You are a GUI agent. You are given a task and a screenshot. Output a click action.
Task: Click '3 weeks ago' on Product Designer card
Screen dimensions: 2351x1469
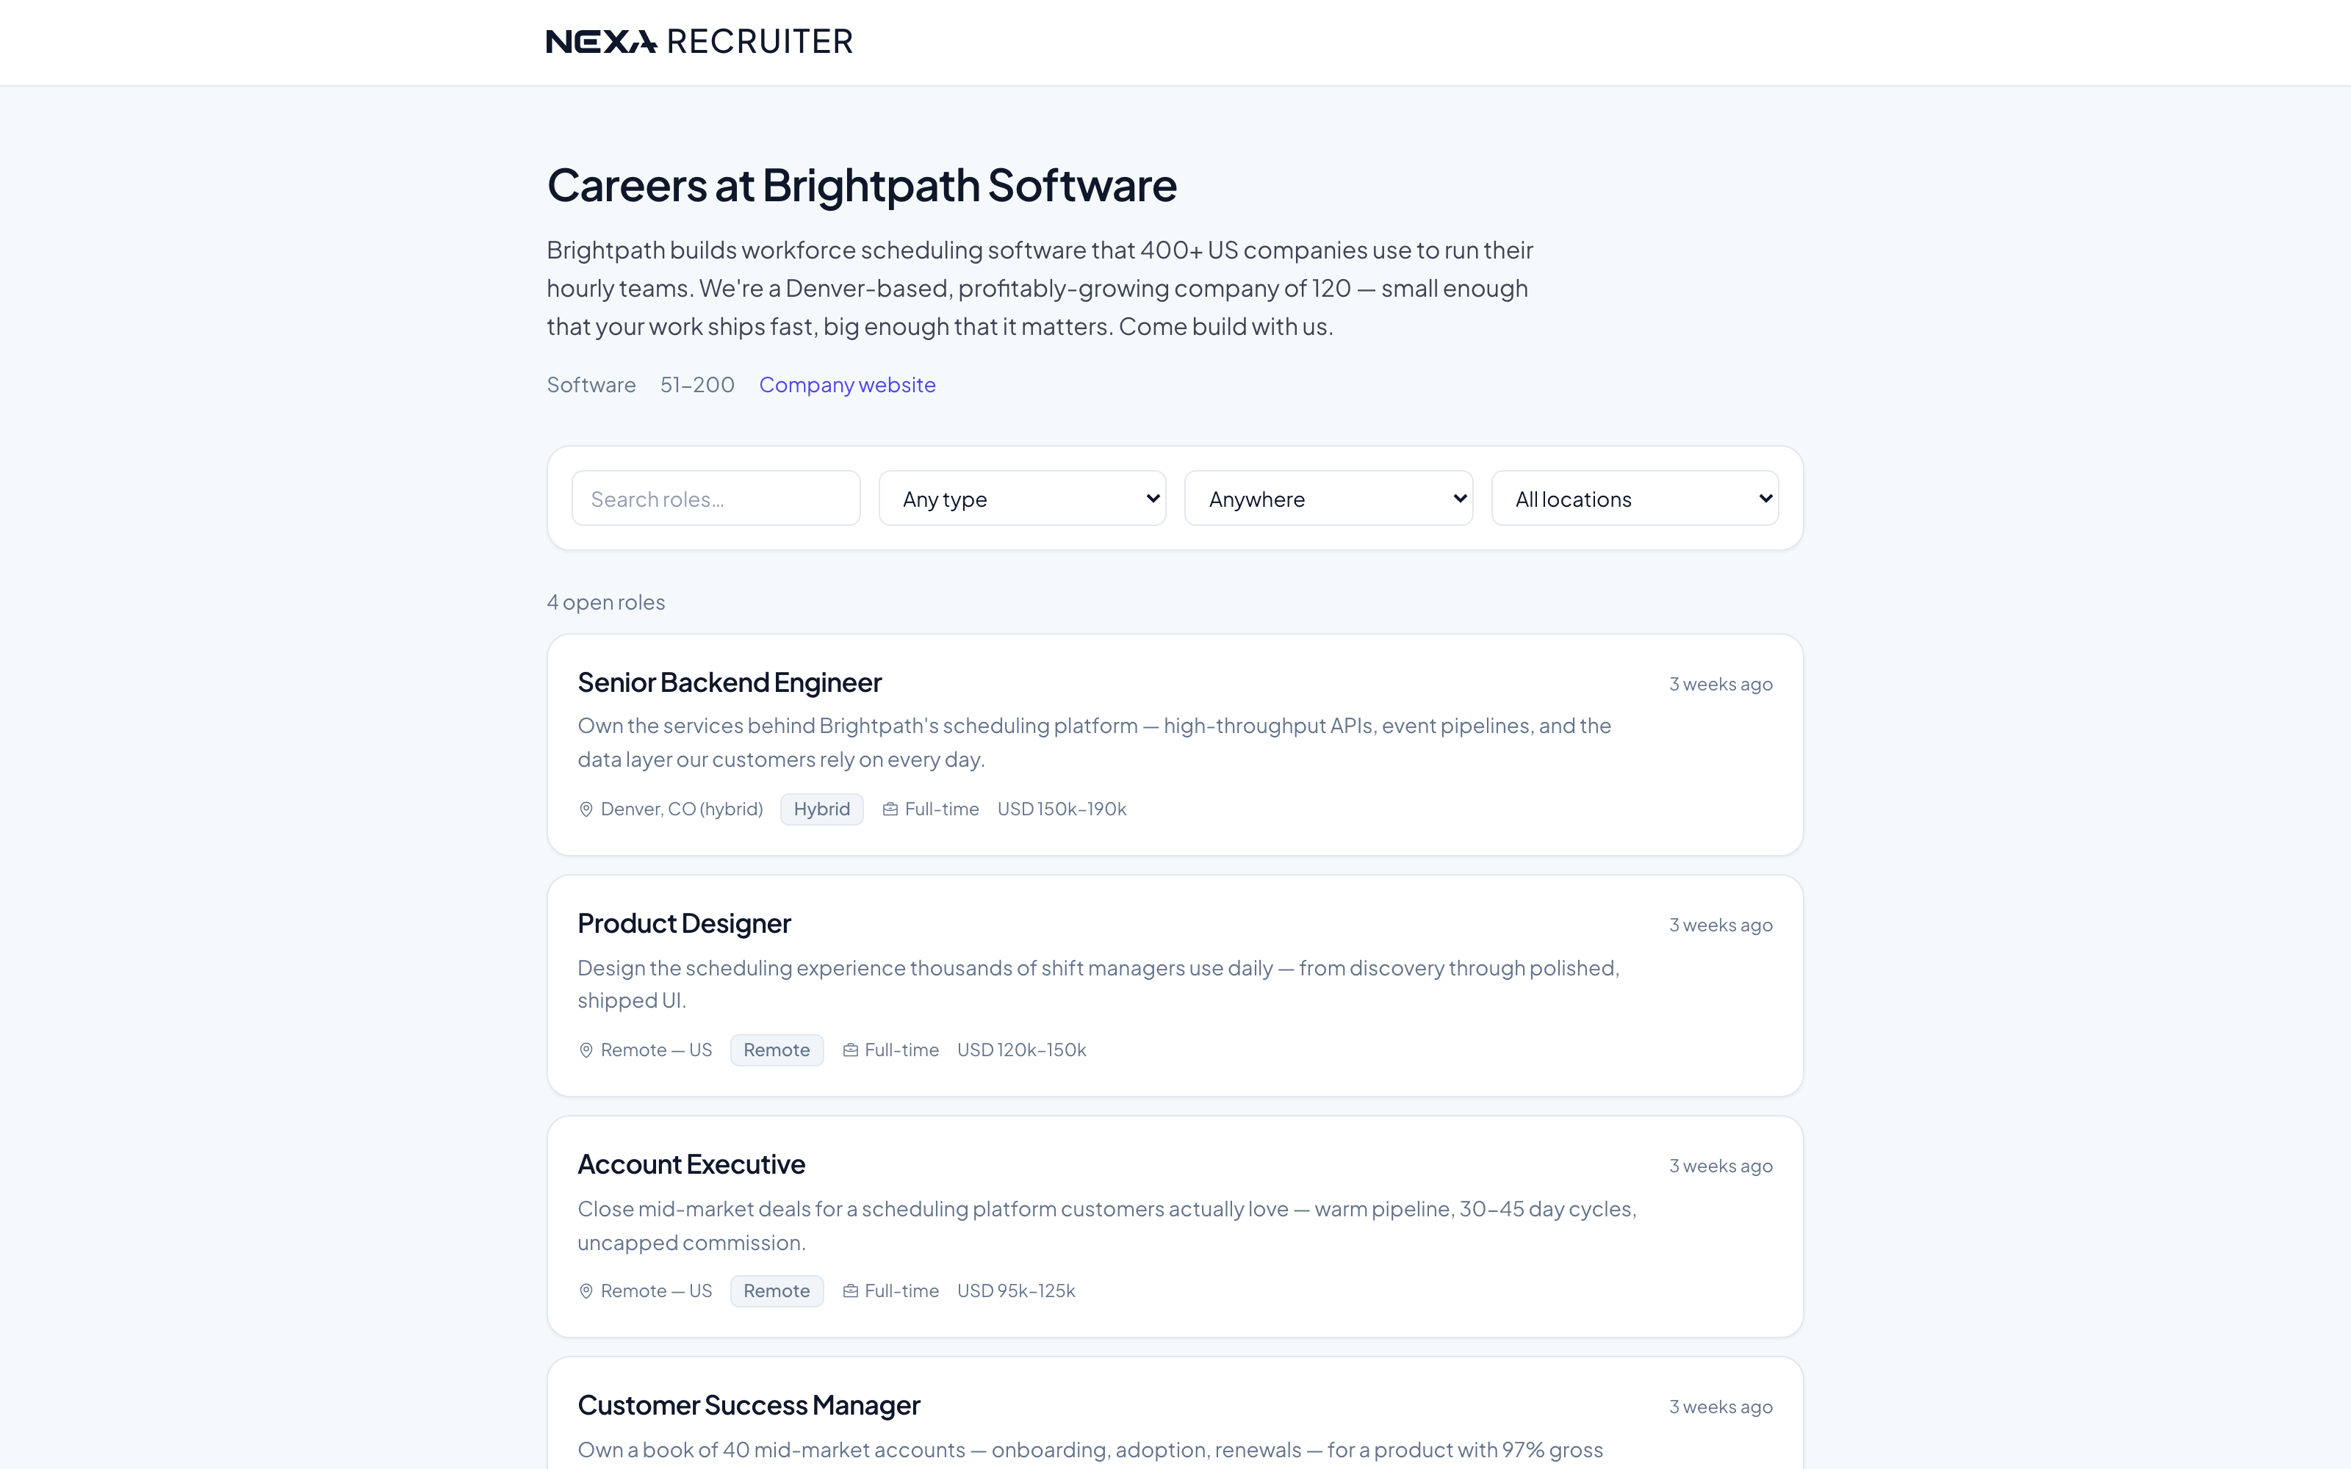click(x=1721, y=925)
